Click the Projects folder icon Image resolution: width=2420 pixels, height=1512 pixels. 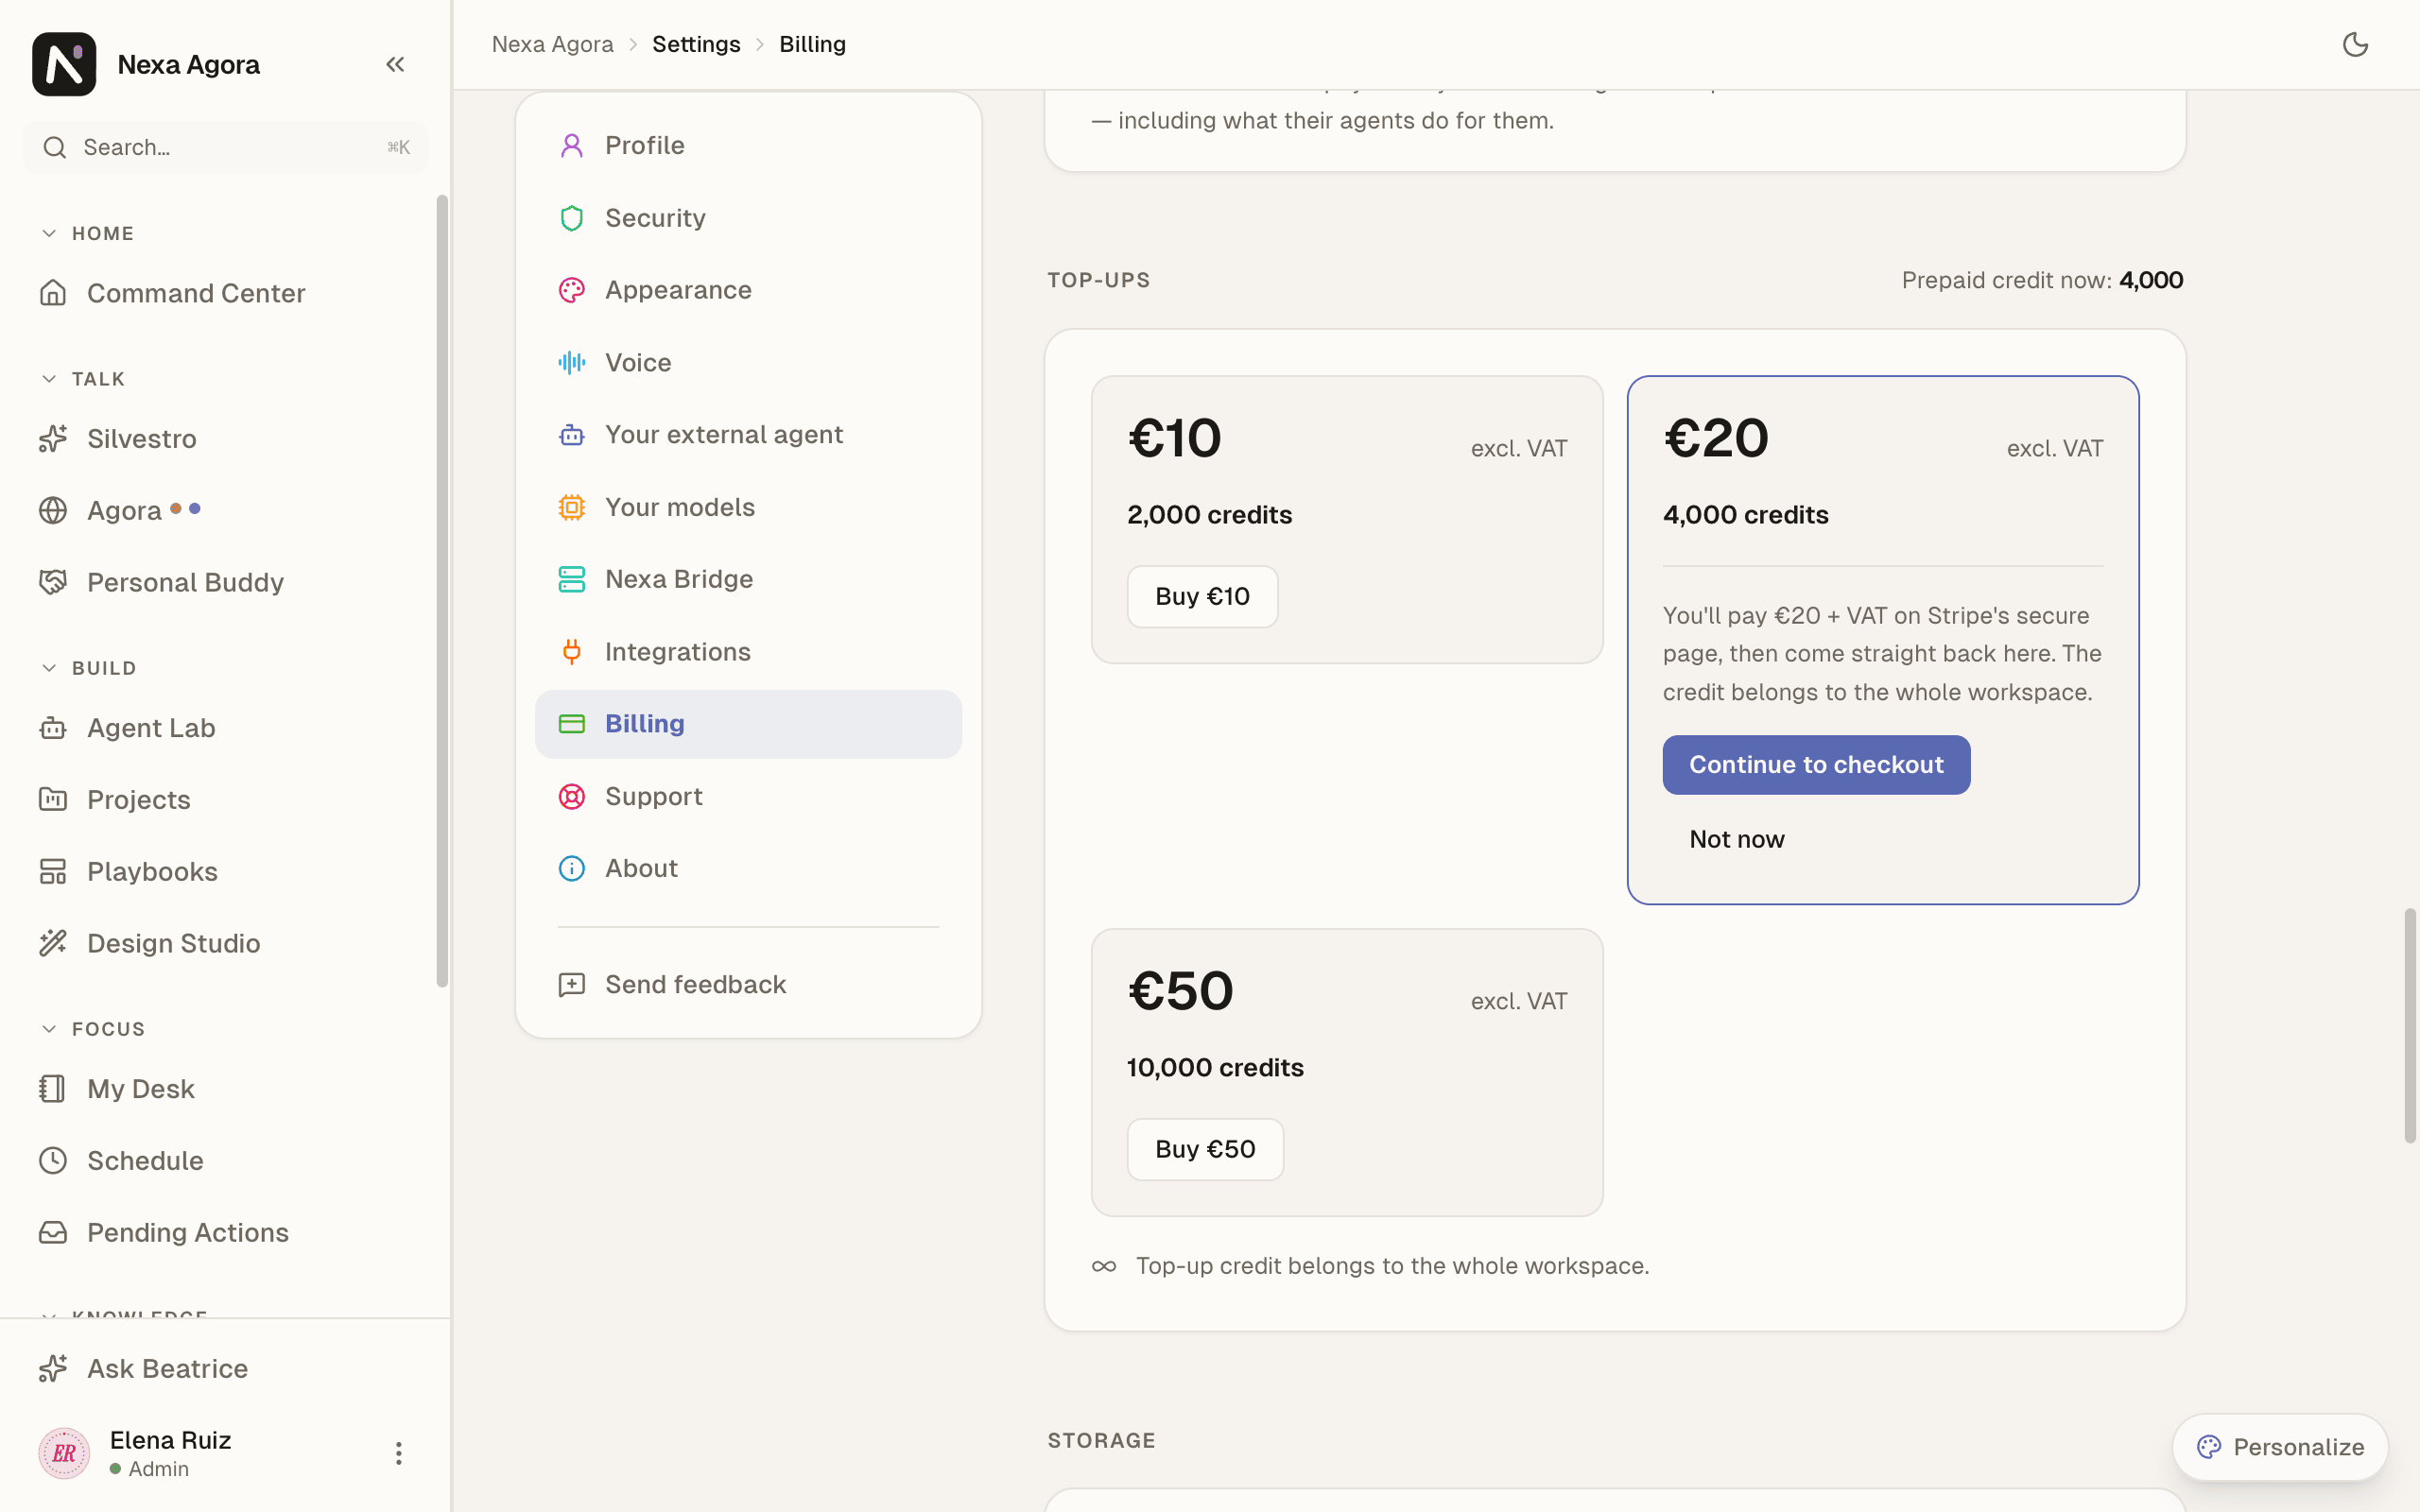53,800
